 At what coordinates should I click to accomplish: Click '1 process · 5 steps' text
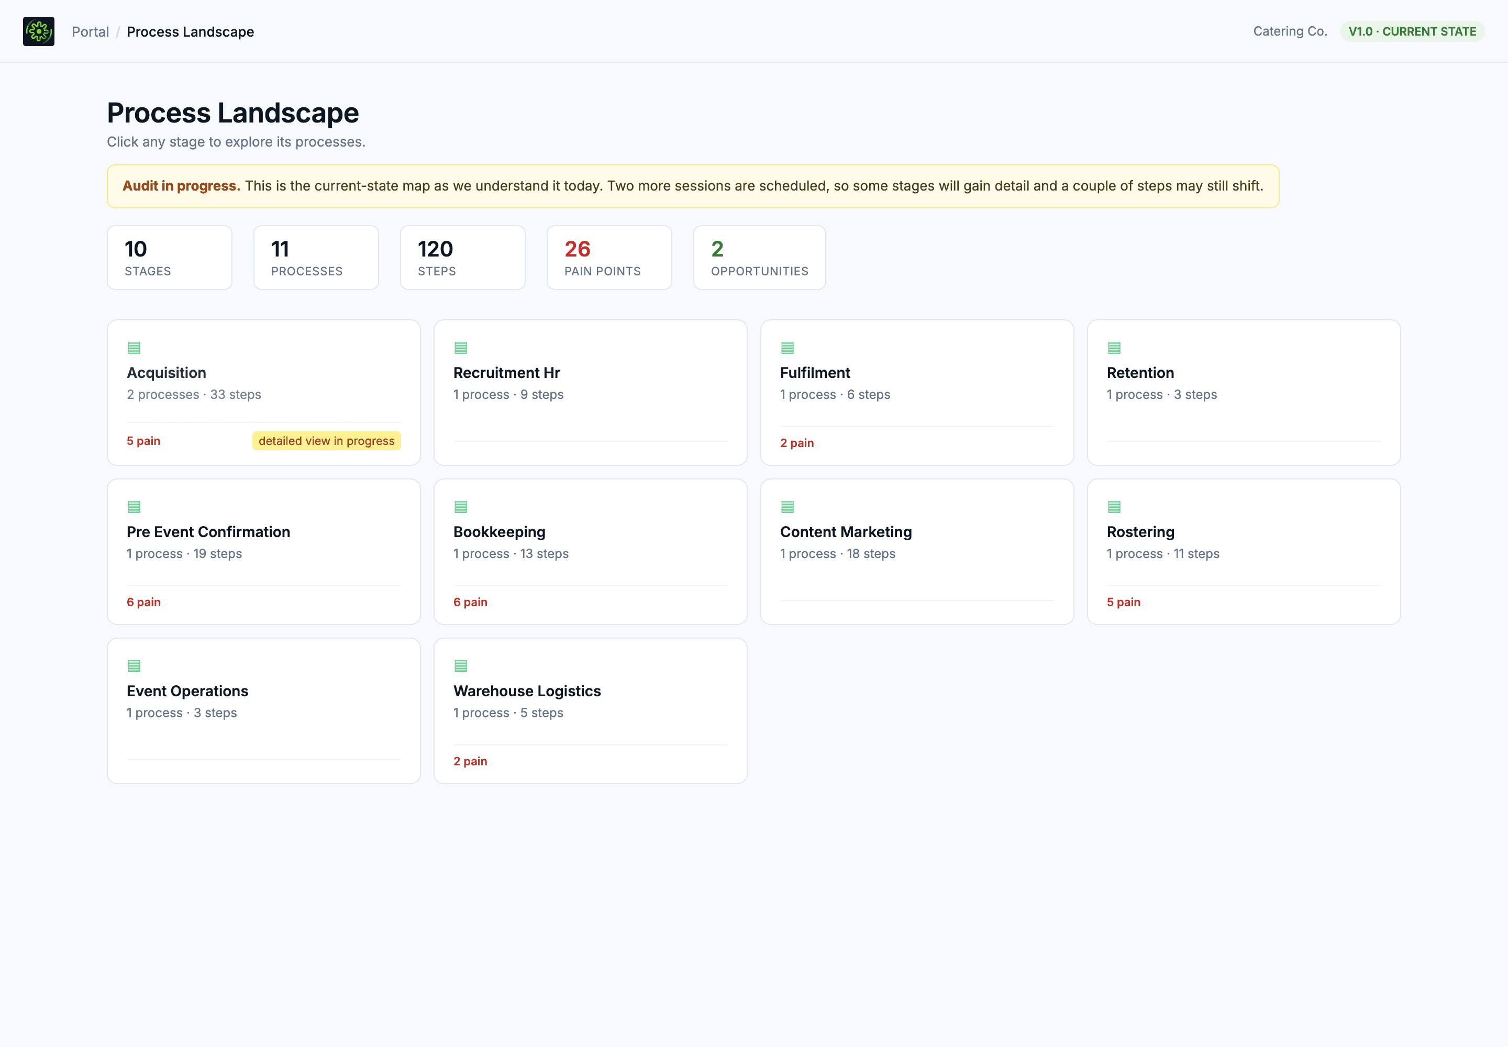tap(508, 713)
